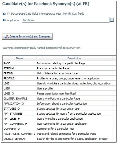Pick the LIKE synonym candidate
The width and height of the screenshot is (117, 143).
coord(59,83)
